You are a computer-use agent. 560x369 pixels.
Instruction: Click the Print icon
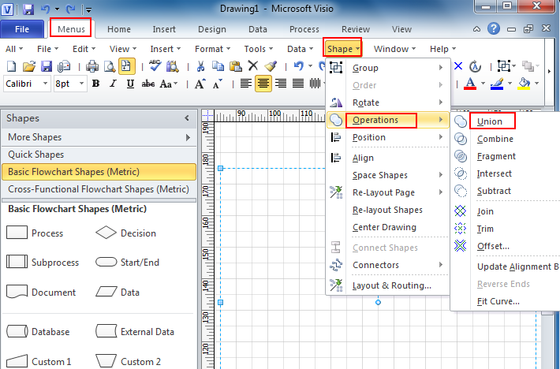click(x=92, y=66)
